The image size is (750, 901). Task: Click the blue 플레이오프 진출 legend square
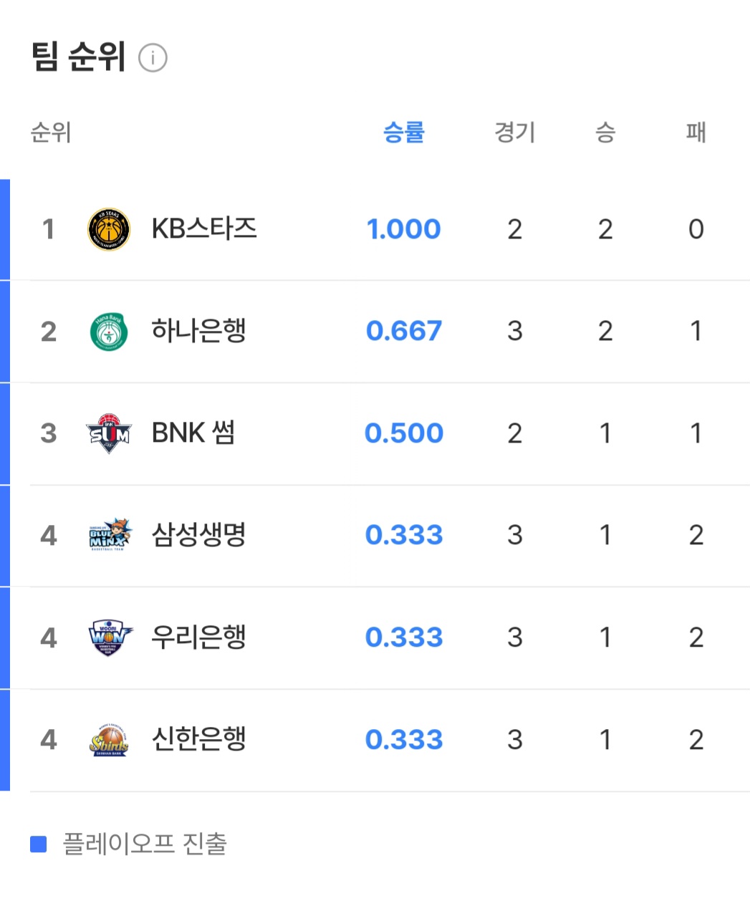tap(38, 844)
